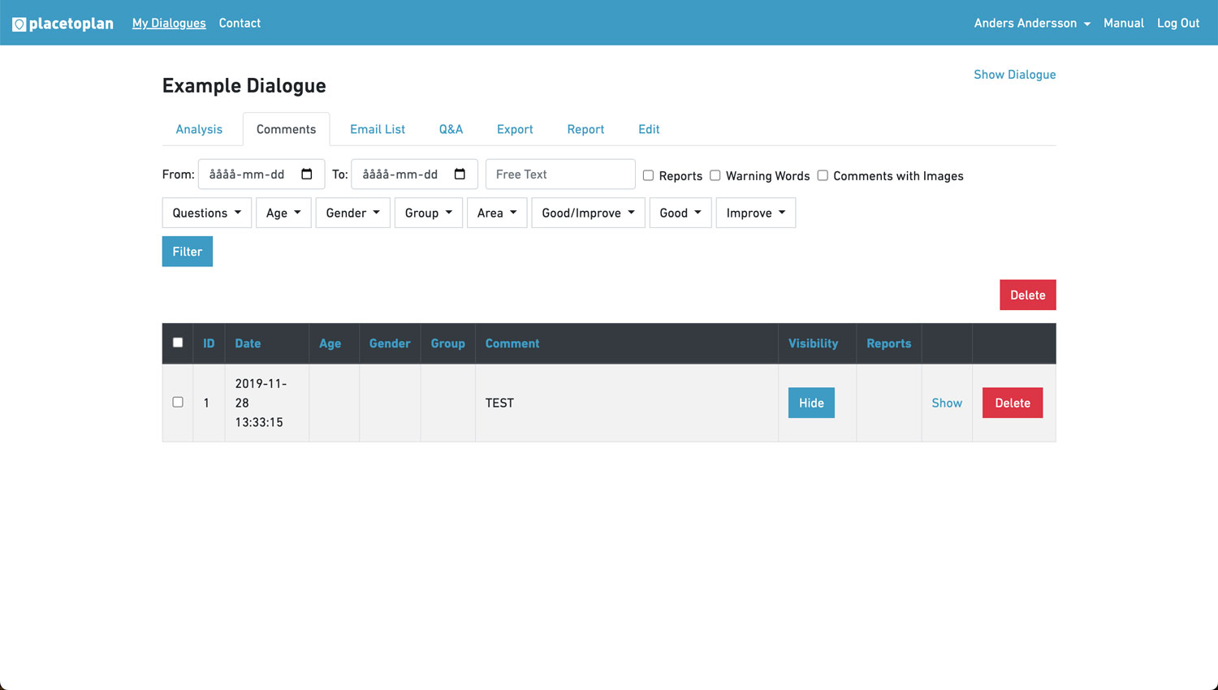
Task: Open the Anders Andersson user menu
Action: tap(1031, 23)
